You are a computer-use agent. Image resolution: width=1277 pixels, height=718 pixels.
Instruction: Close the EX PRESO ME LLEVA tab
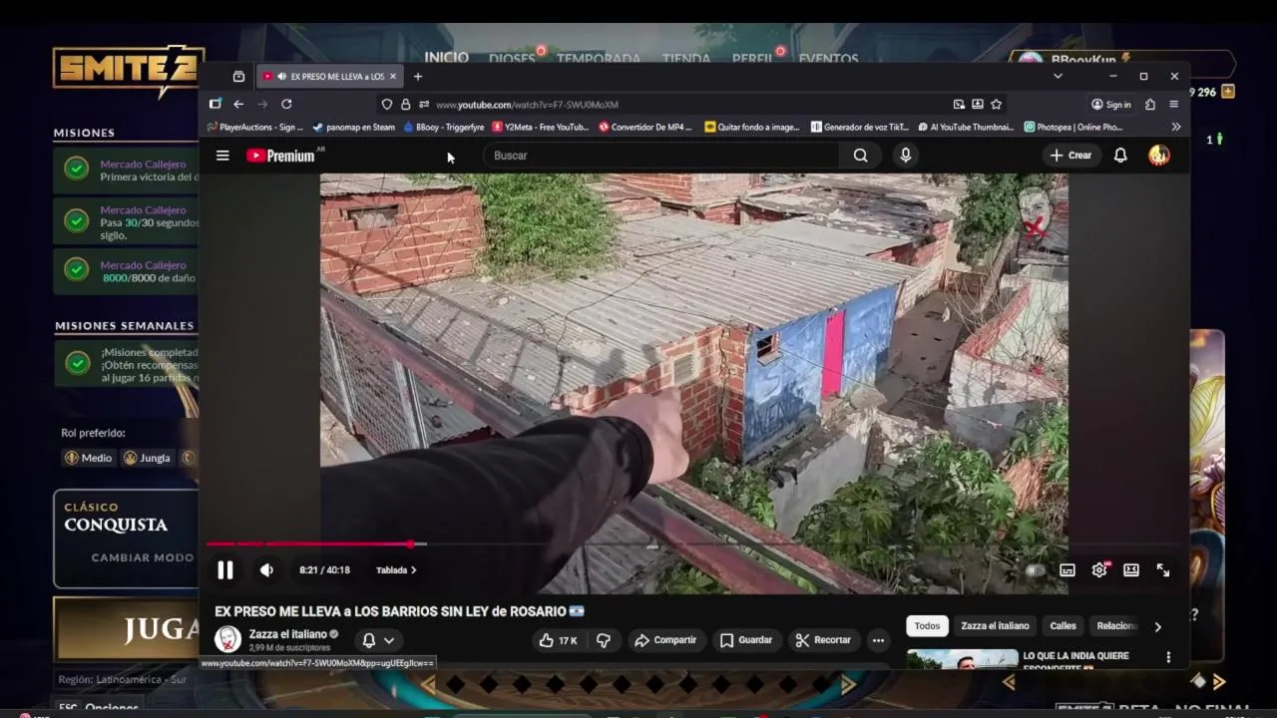click(x=393, y=76)
